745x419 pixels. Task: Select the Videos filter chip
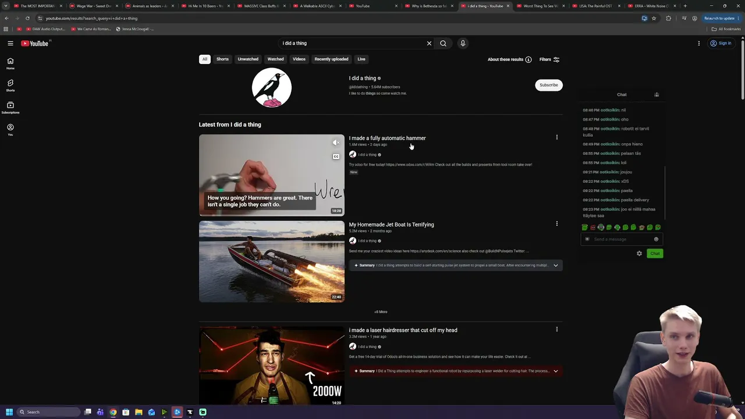coord(299,59)
